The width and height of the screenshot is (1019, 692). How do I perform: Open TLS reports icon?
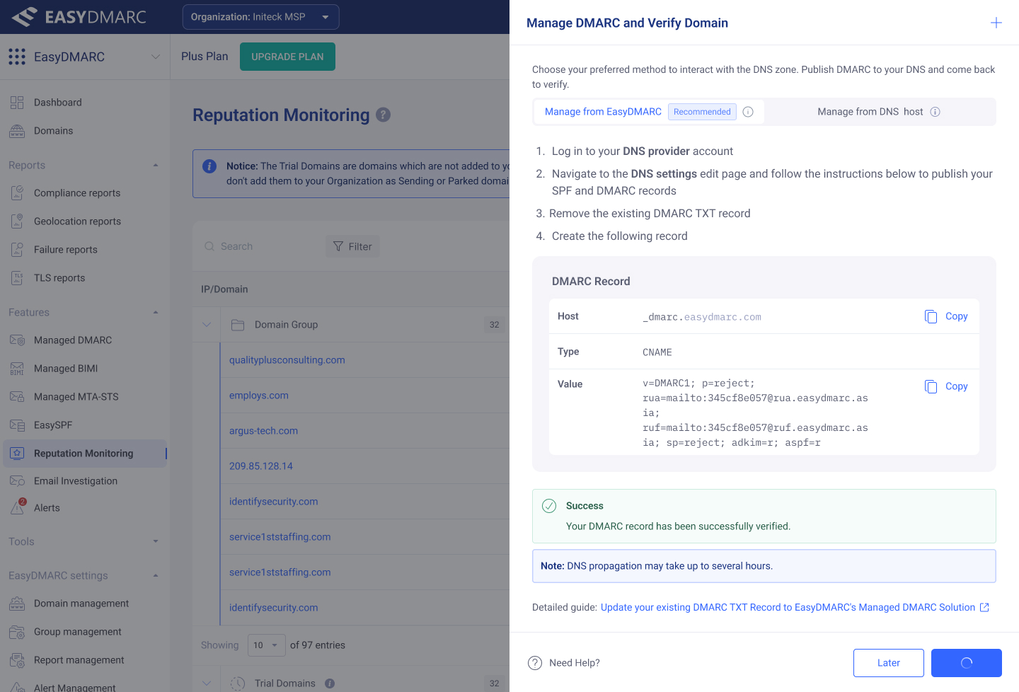click(x=17, y=278)
